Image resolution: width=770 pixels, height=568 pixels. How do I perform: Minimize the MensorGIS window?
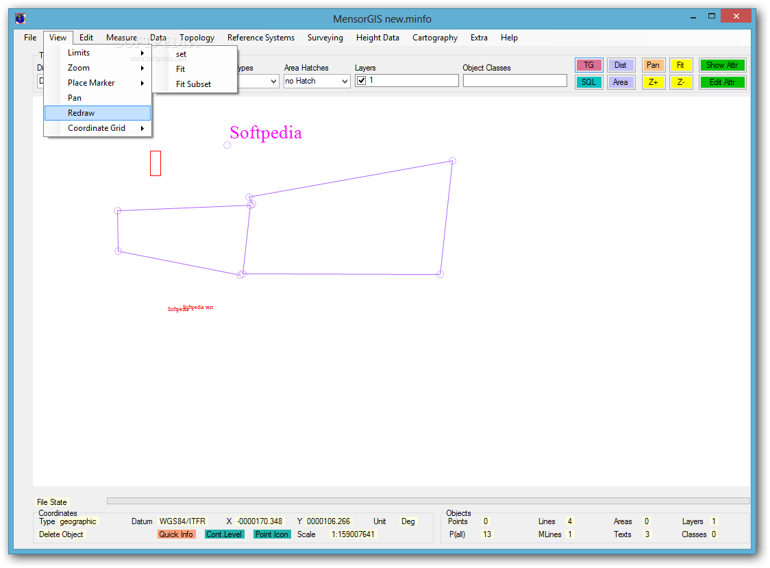click(693, 17)
